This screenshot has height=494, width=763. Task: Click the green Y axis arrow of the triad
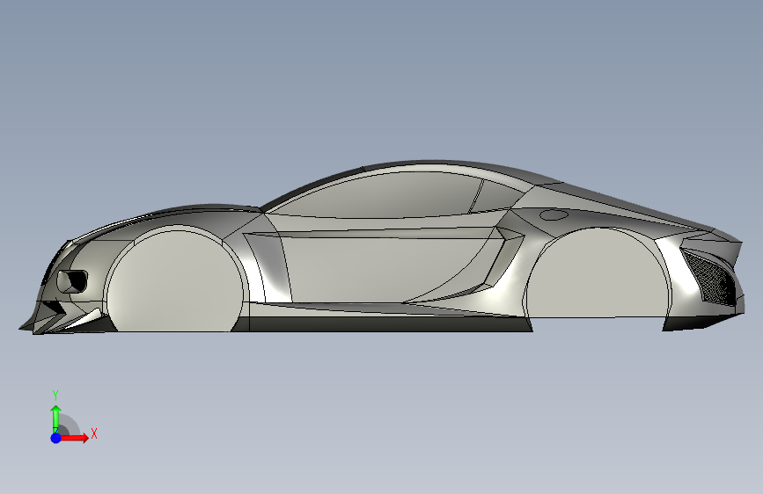56,418
